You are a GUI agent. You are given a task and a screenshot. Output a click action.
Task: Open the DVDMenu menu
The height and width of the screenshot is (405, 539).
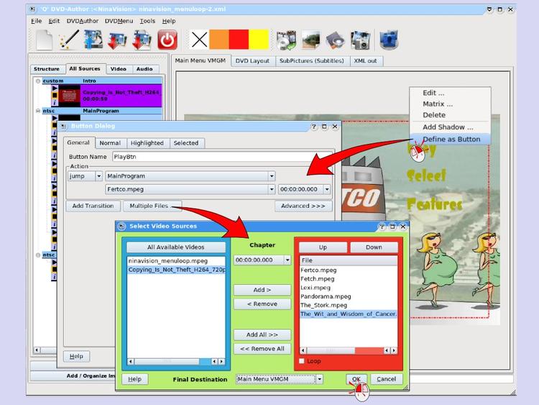coord(119,21)
